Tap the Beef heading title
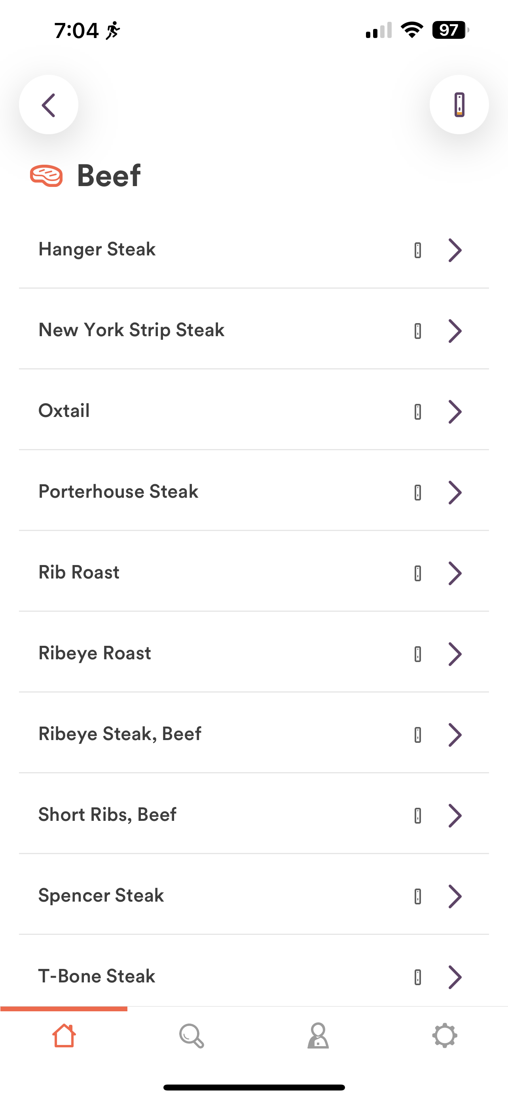The width and height of the screenshot is (508, 1100). (109, 175)
